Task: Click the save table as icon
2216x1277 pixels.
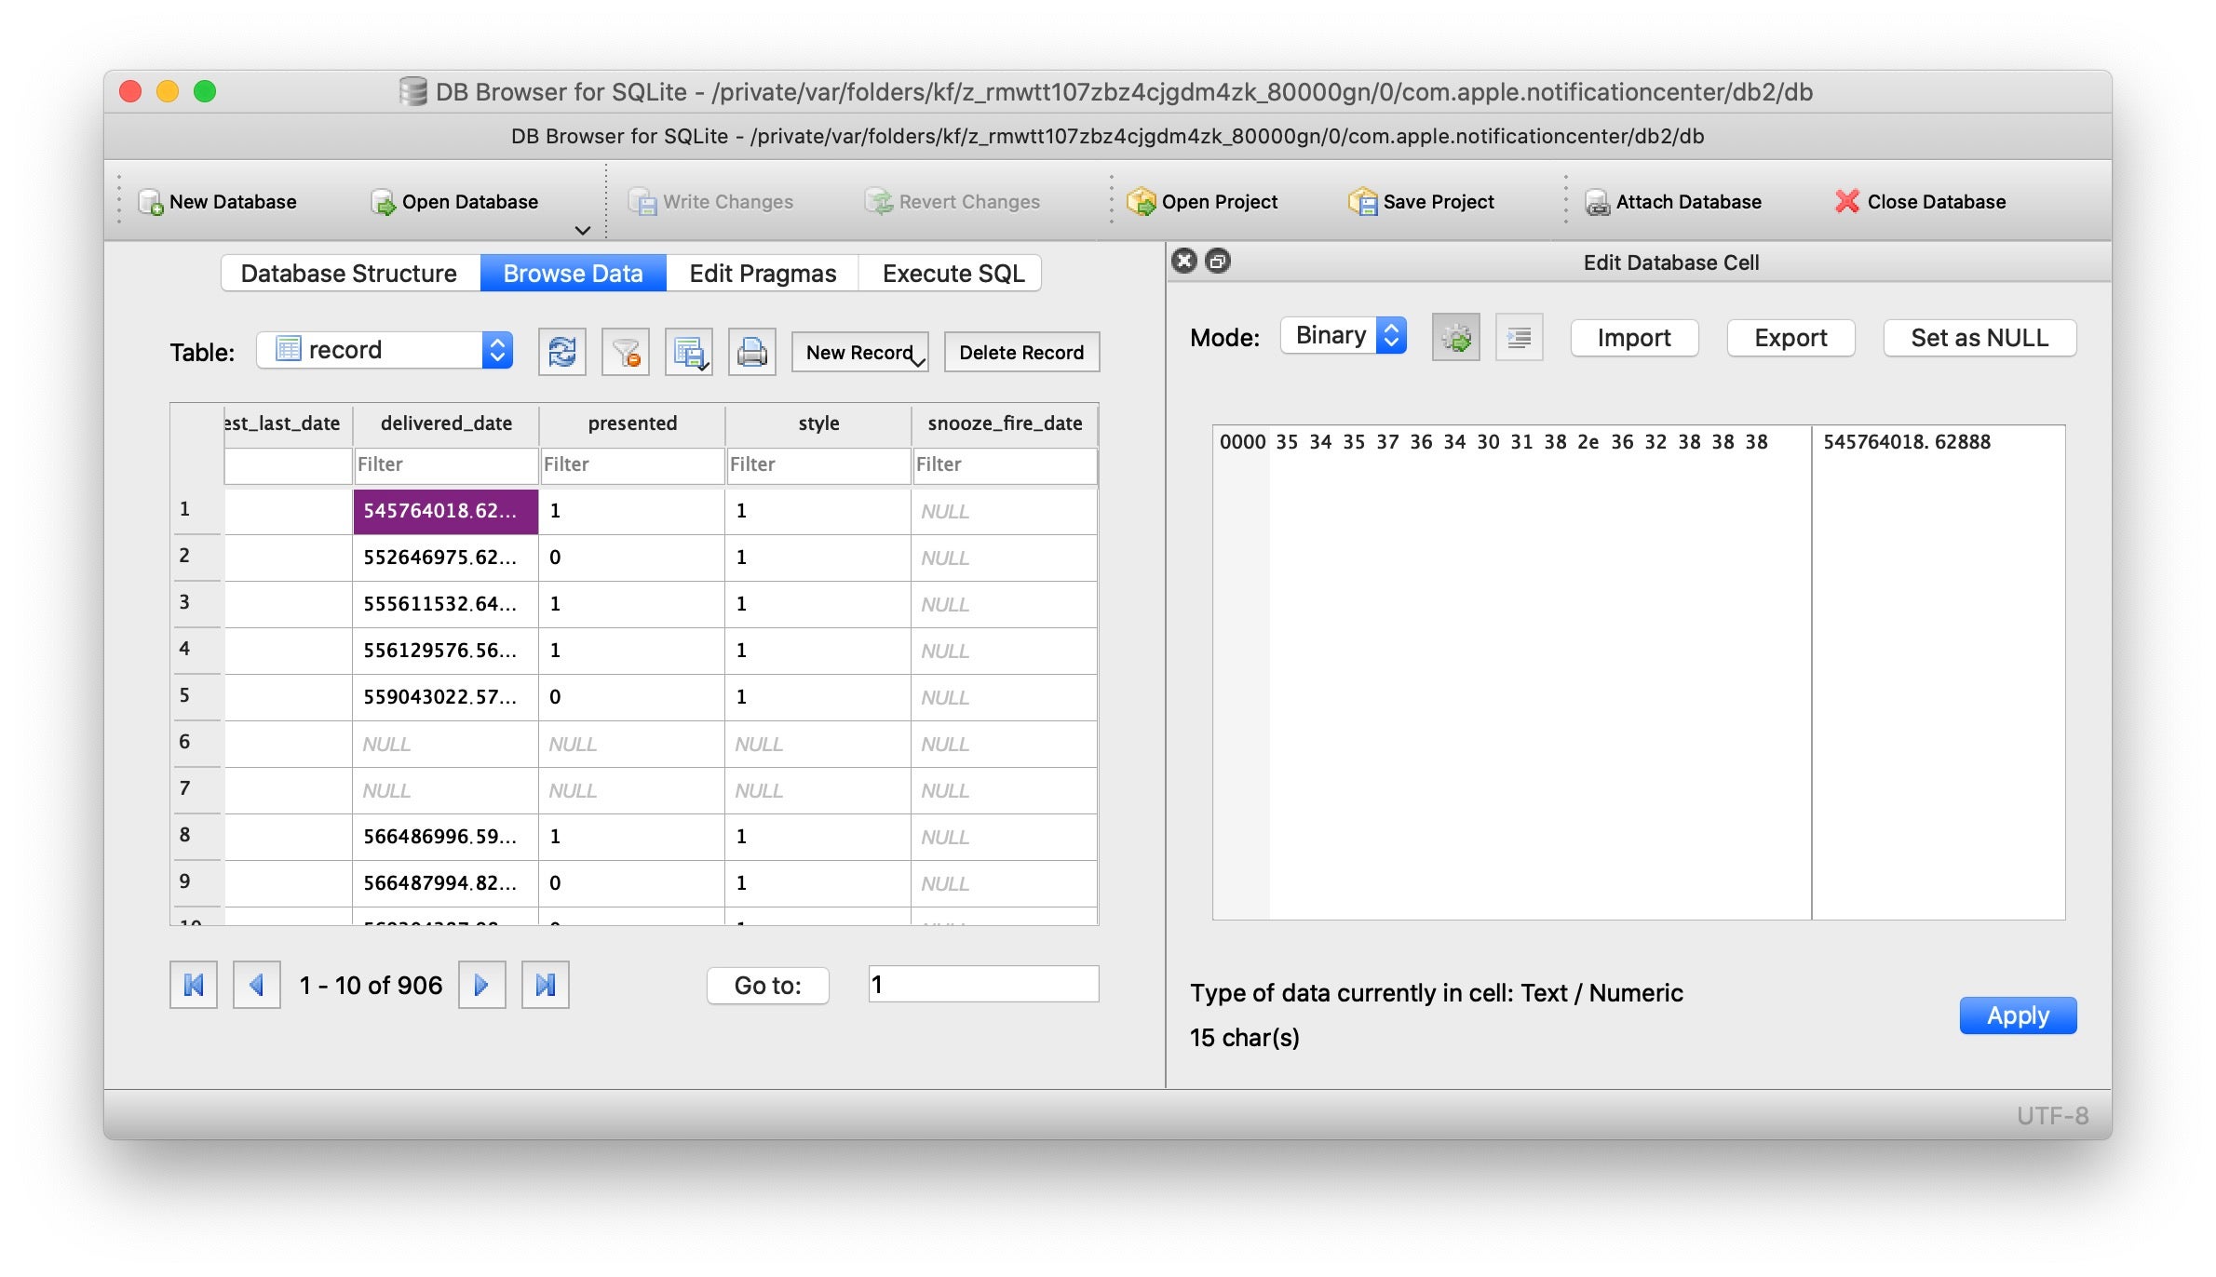Action: point(688,352)
